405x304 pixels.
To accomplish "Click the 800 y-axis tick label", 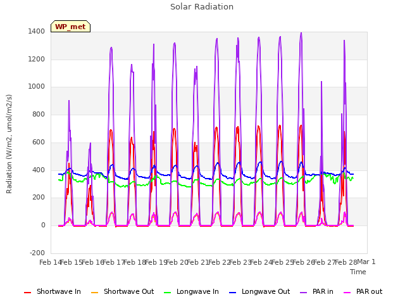I will pyautogui.click(x=39, y=114).
